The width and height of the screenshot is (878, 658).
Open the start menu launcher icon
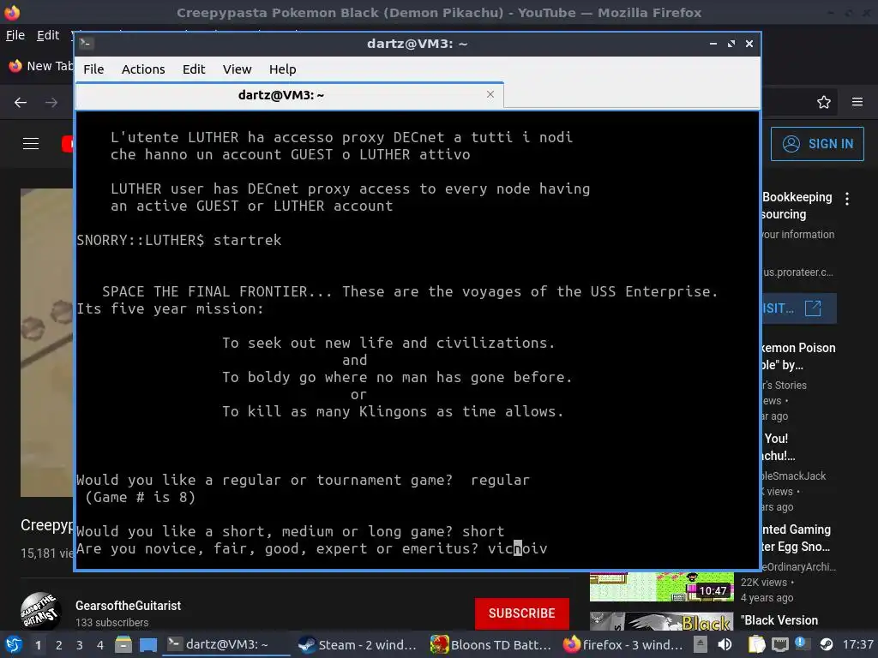click(x=14, y=644)
